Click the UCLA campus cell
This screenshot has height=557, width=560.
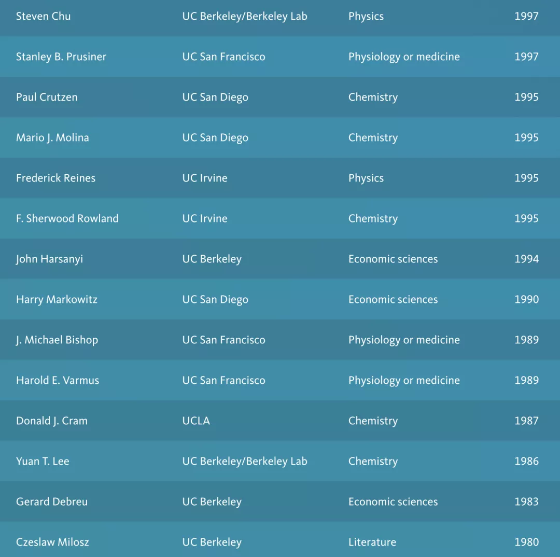coord(196,421)
